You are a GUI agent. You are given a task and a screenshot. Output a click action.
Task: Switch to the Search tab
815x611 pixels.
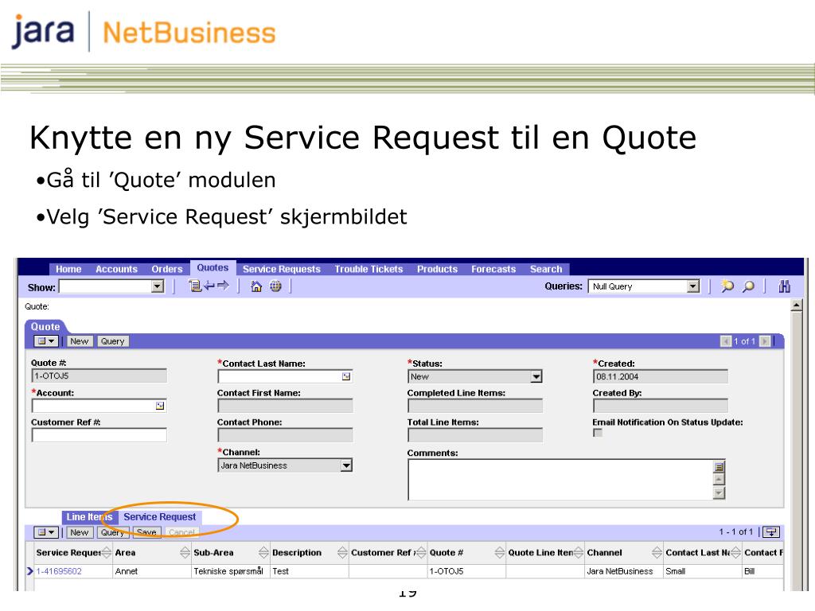point(546,269)
